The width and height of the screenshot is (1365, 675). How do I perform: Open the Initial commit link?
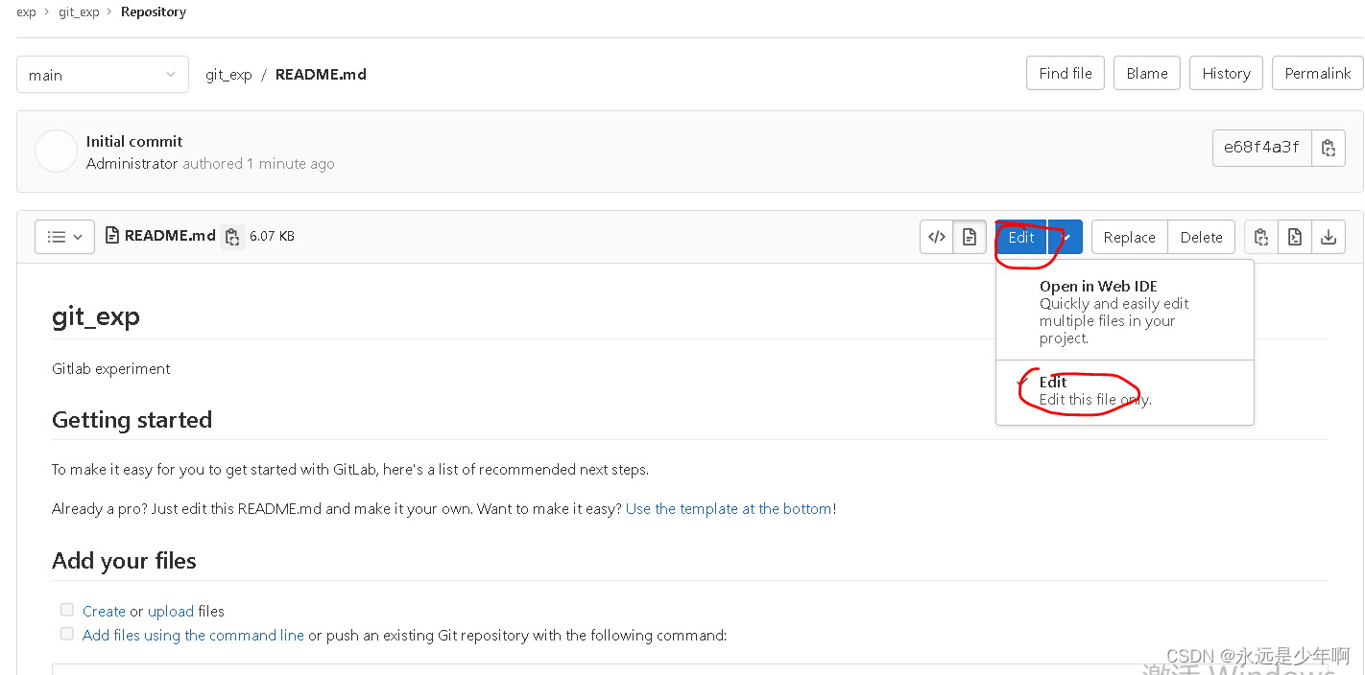(134, 141)
